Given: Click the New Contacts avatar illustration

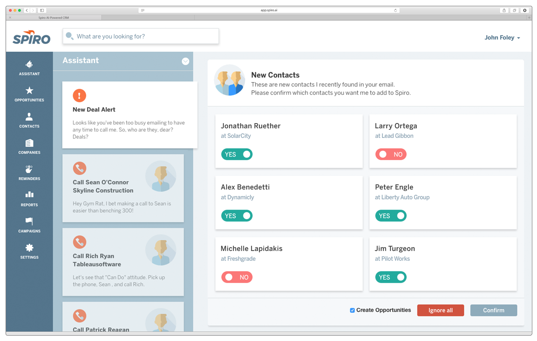Looking at the screenshot, I should pyautogui.click(x=230, y=80).
